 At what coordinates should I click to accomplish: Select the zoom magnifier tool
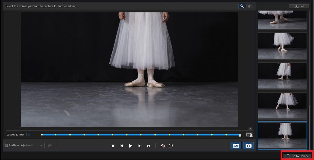241,6
